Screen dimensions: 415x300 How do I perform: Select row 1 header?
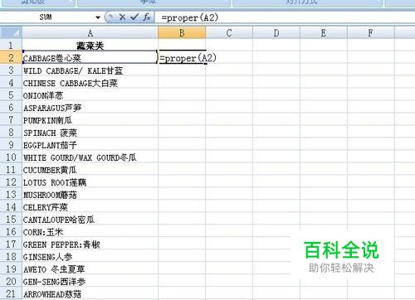coord(11,45)
